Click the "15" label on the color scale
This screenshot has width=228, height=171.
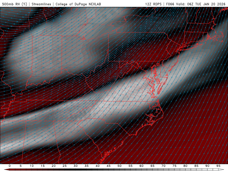pos(42,166)
